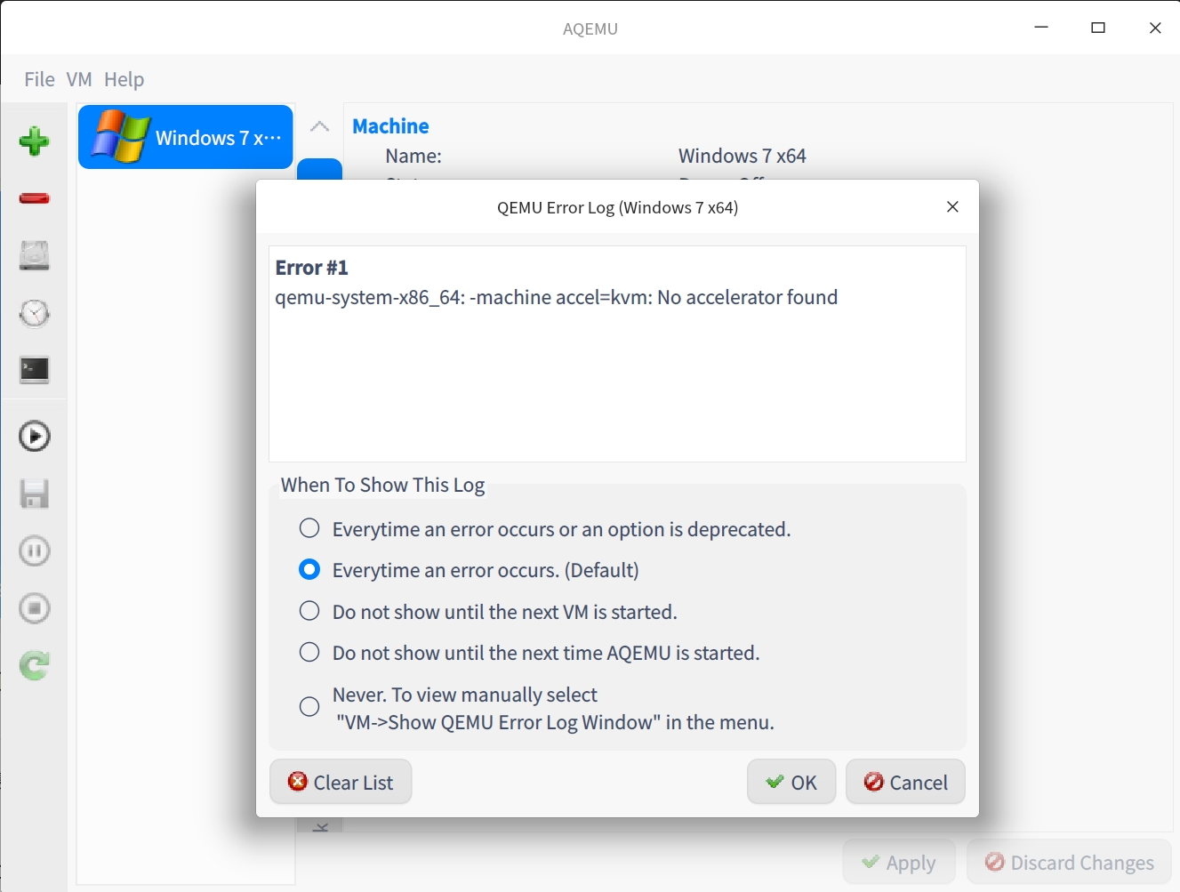Open the hard disk manager icon

(34, 256)
